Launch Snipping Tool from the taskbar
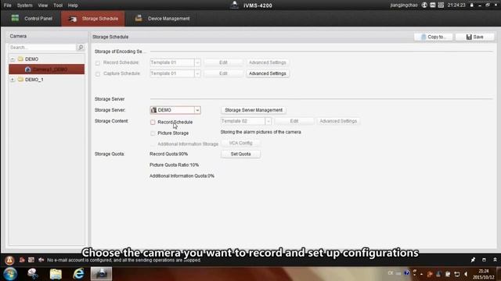 point(33,274)
